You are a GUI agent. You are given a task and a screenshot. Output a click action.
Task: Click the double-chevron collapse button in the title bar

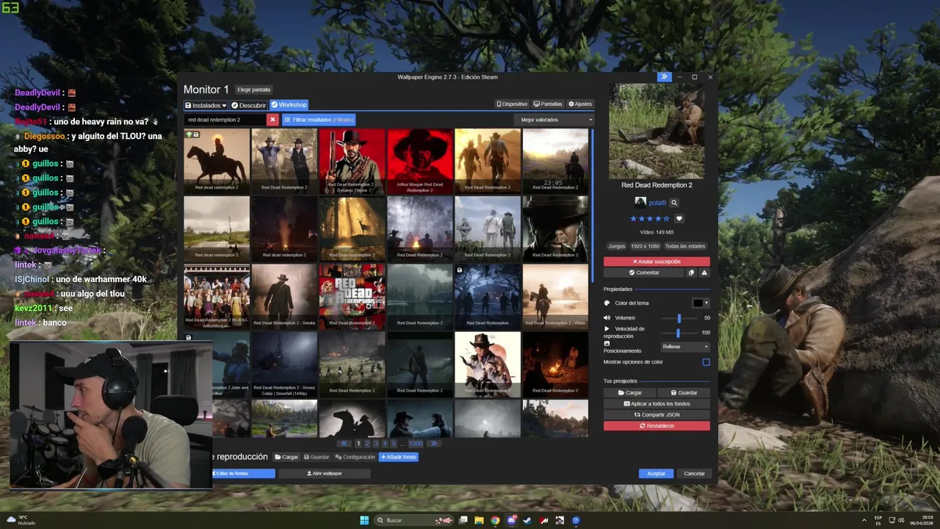click(664, 76)
